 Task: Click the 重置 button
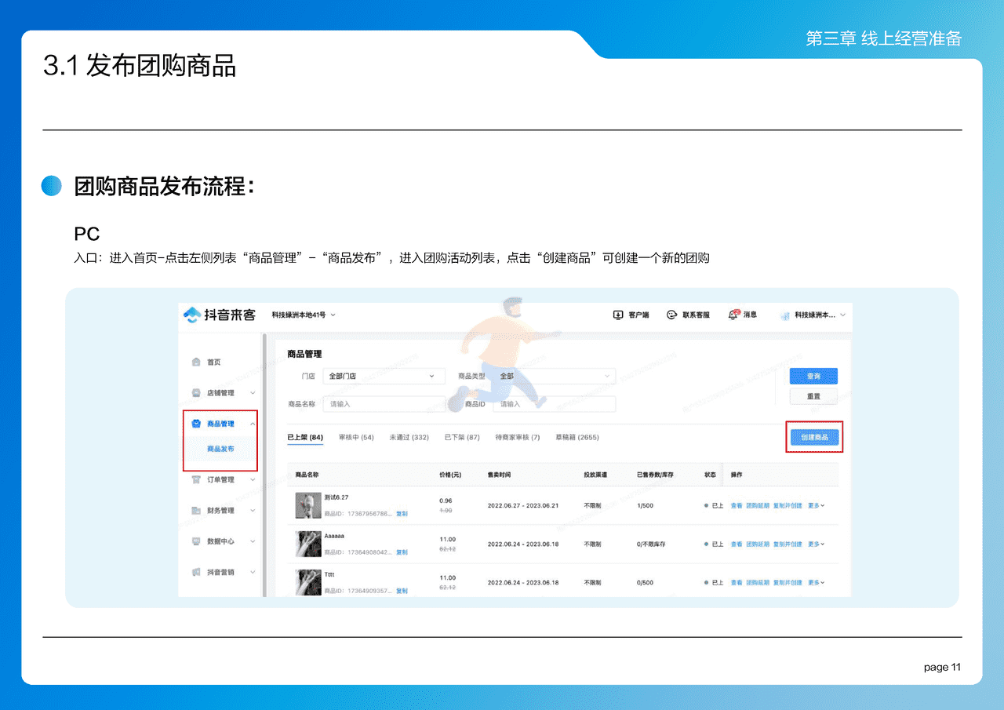[x=813, y=397]
